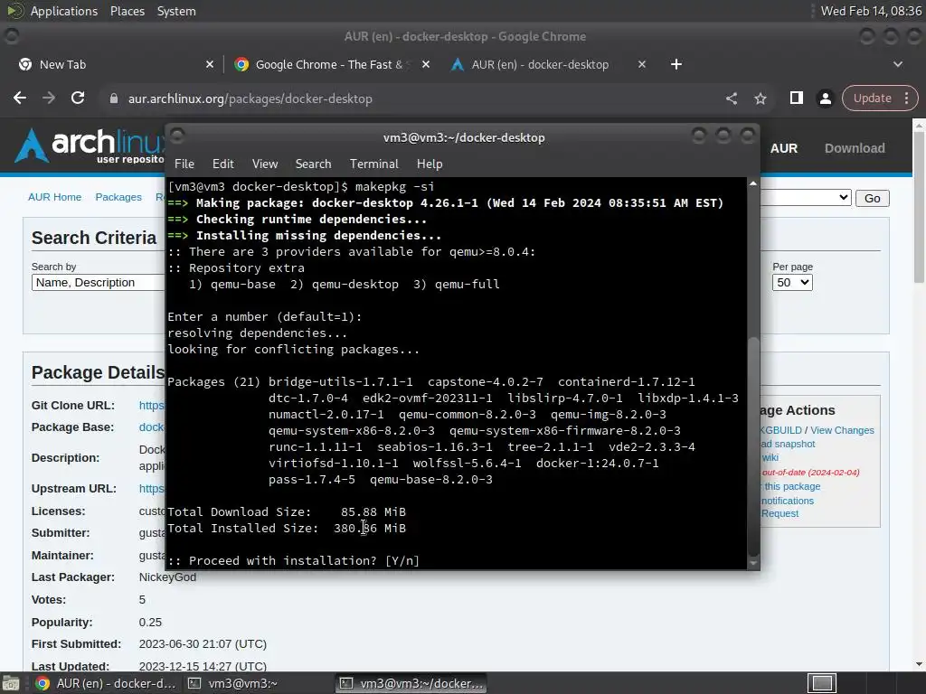Click the lock icon in address bar
Viewport: 926px width, 694px height.
pos(114,98)
